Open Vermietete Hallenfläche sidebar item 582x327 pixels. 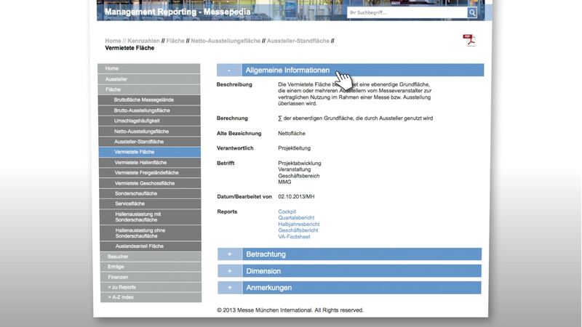pos(150,162)
